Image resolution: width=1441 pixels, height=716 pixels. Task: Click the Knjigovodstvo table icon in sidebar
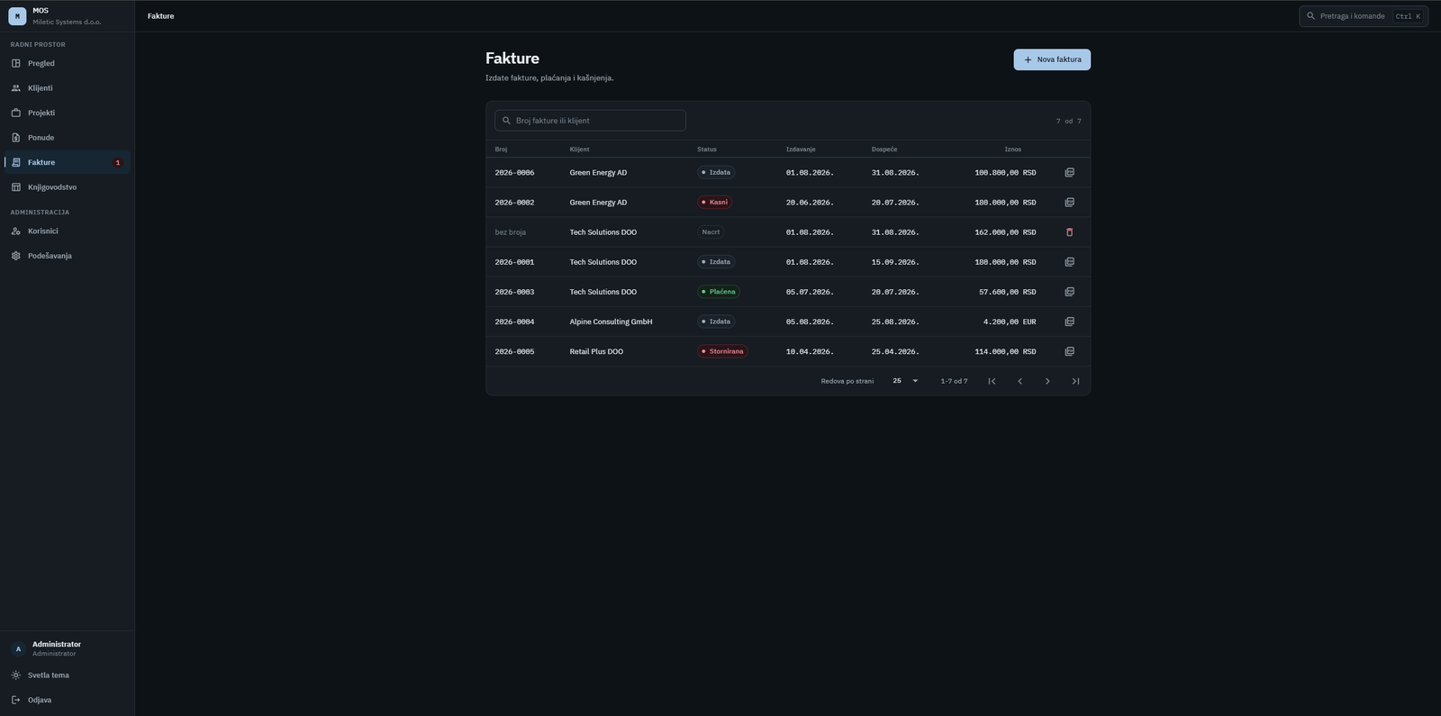pyautogui.click(x=15, y=187)
